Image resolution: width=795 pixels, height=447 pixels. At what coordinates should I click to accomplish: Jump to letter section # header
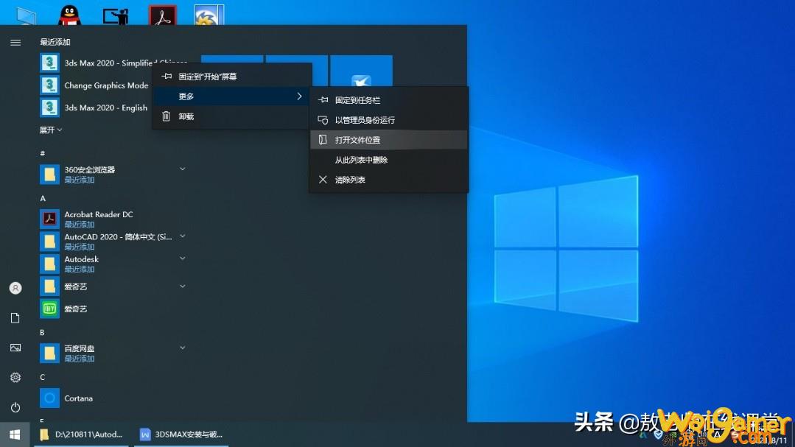(43, 153)
